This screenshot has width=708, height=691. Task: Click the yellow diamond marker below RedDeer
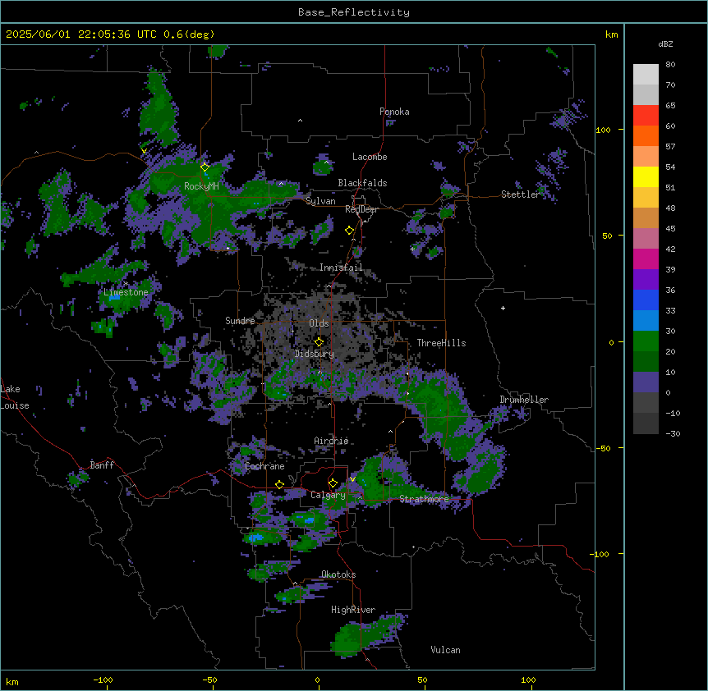(349, 231)
